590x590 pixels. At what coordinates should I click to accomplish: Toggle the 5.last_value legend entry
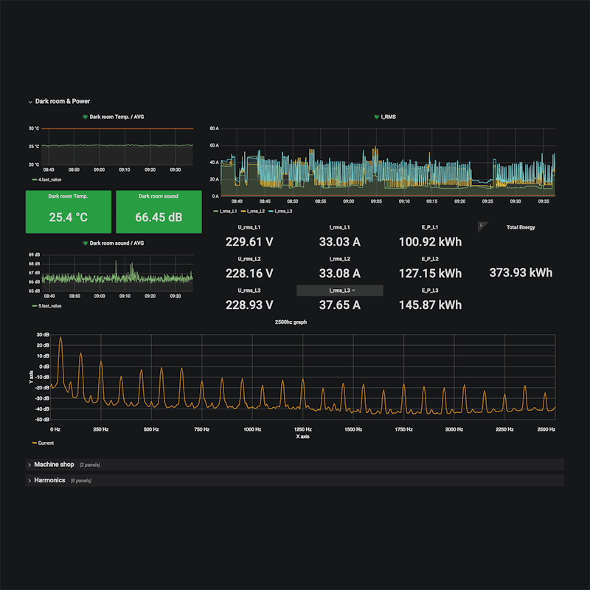pos(52,305)
